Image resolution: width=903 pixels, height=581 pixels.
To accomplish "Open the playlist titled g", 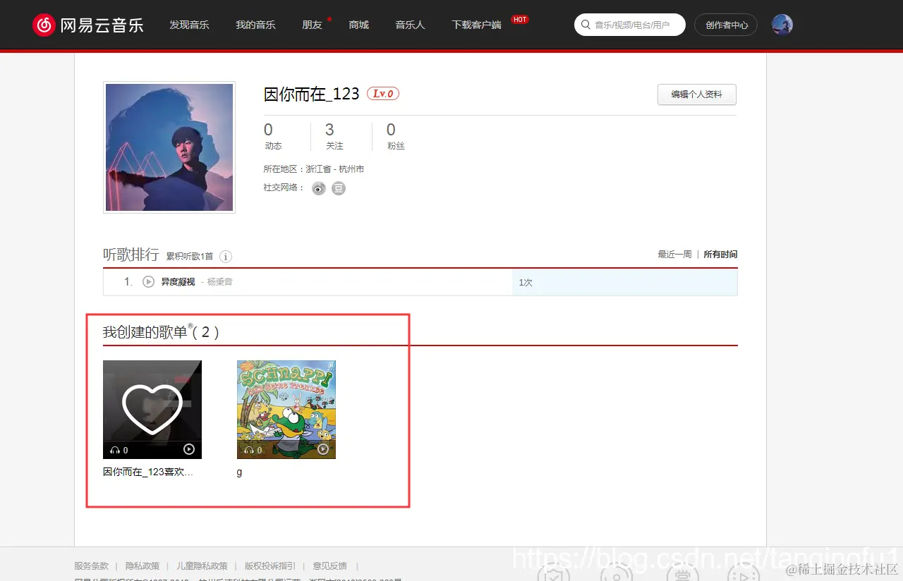I will pos(240,472).
